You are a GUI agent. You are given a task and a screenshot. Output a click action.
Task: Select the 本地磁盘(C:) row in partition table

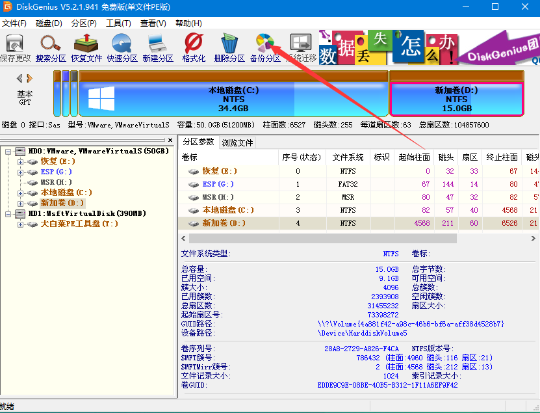point(359,210)
